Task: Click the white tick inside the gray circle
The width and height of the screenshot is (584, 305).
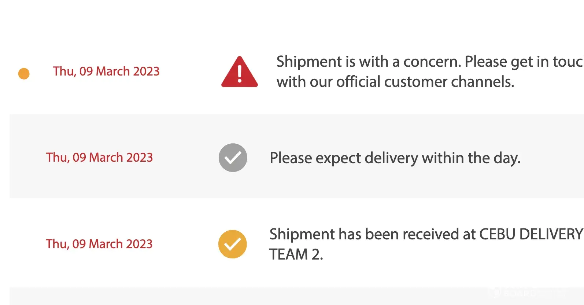Action: [233, 158]
